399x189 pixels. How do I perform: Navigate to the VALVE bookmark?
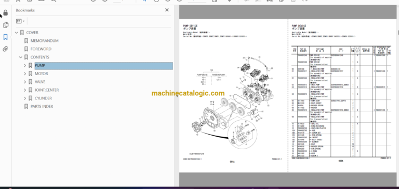[40, 82]
